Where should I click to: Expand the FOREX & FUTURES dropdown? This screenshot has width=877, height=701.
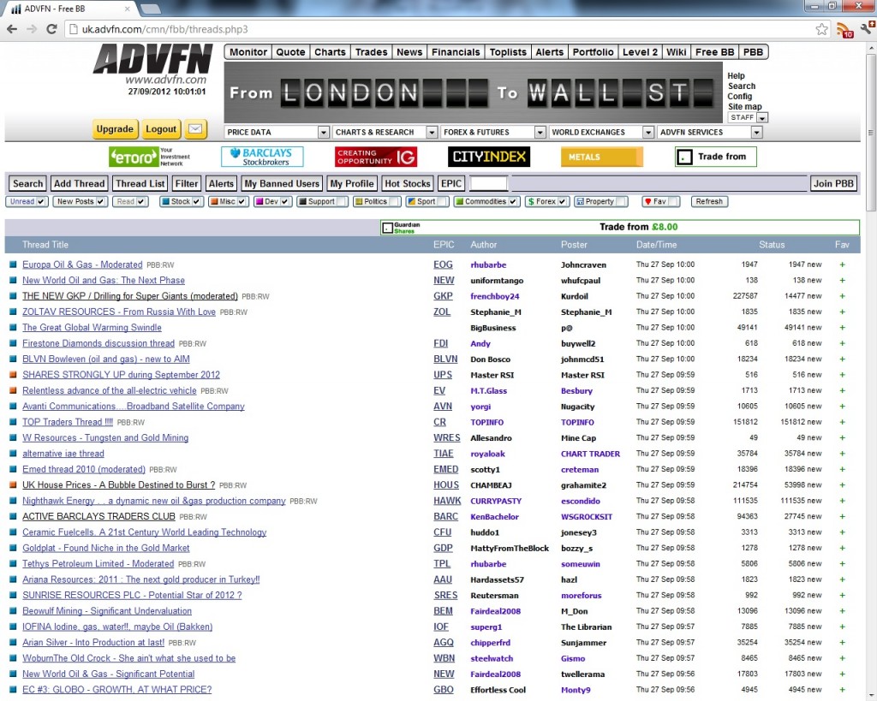point(540,133)
